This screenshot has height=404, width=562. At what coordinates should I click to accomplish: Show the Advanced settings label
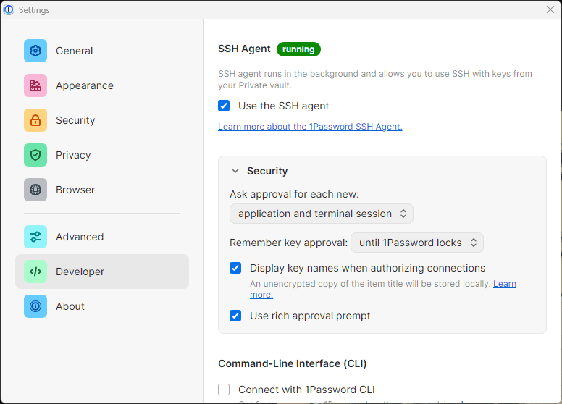(80, 237)
